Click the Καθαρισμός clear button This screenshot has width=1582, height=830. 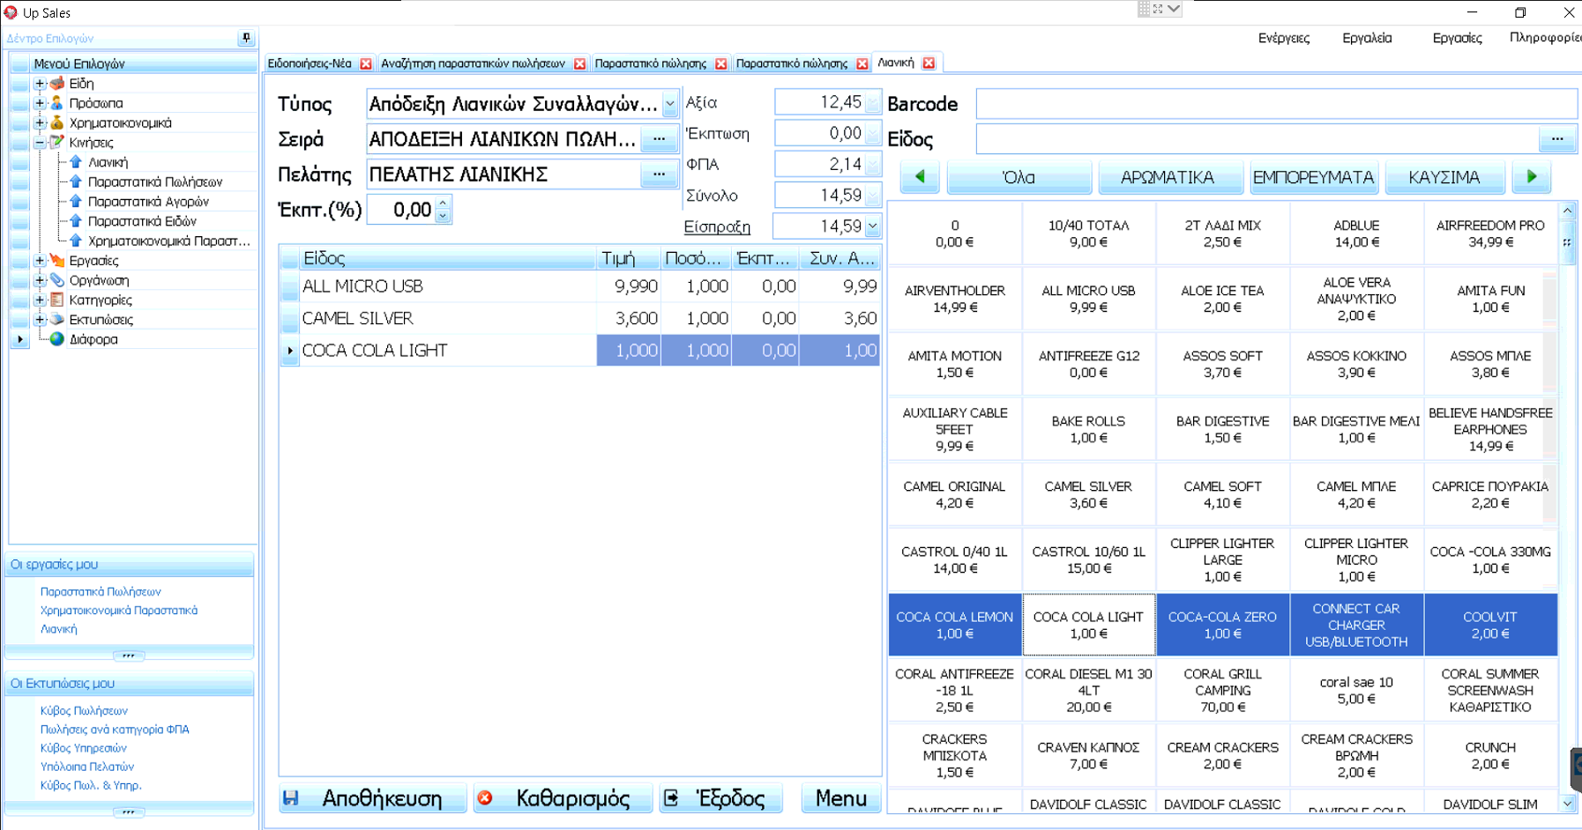tap(563, 798)
